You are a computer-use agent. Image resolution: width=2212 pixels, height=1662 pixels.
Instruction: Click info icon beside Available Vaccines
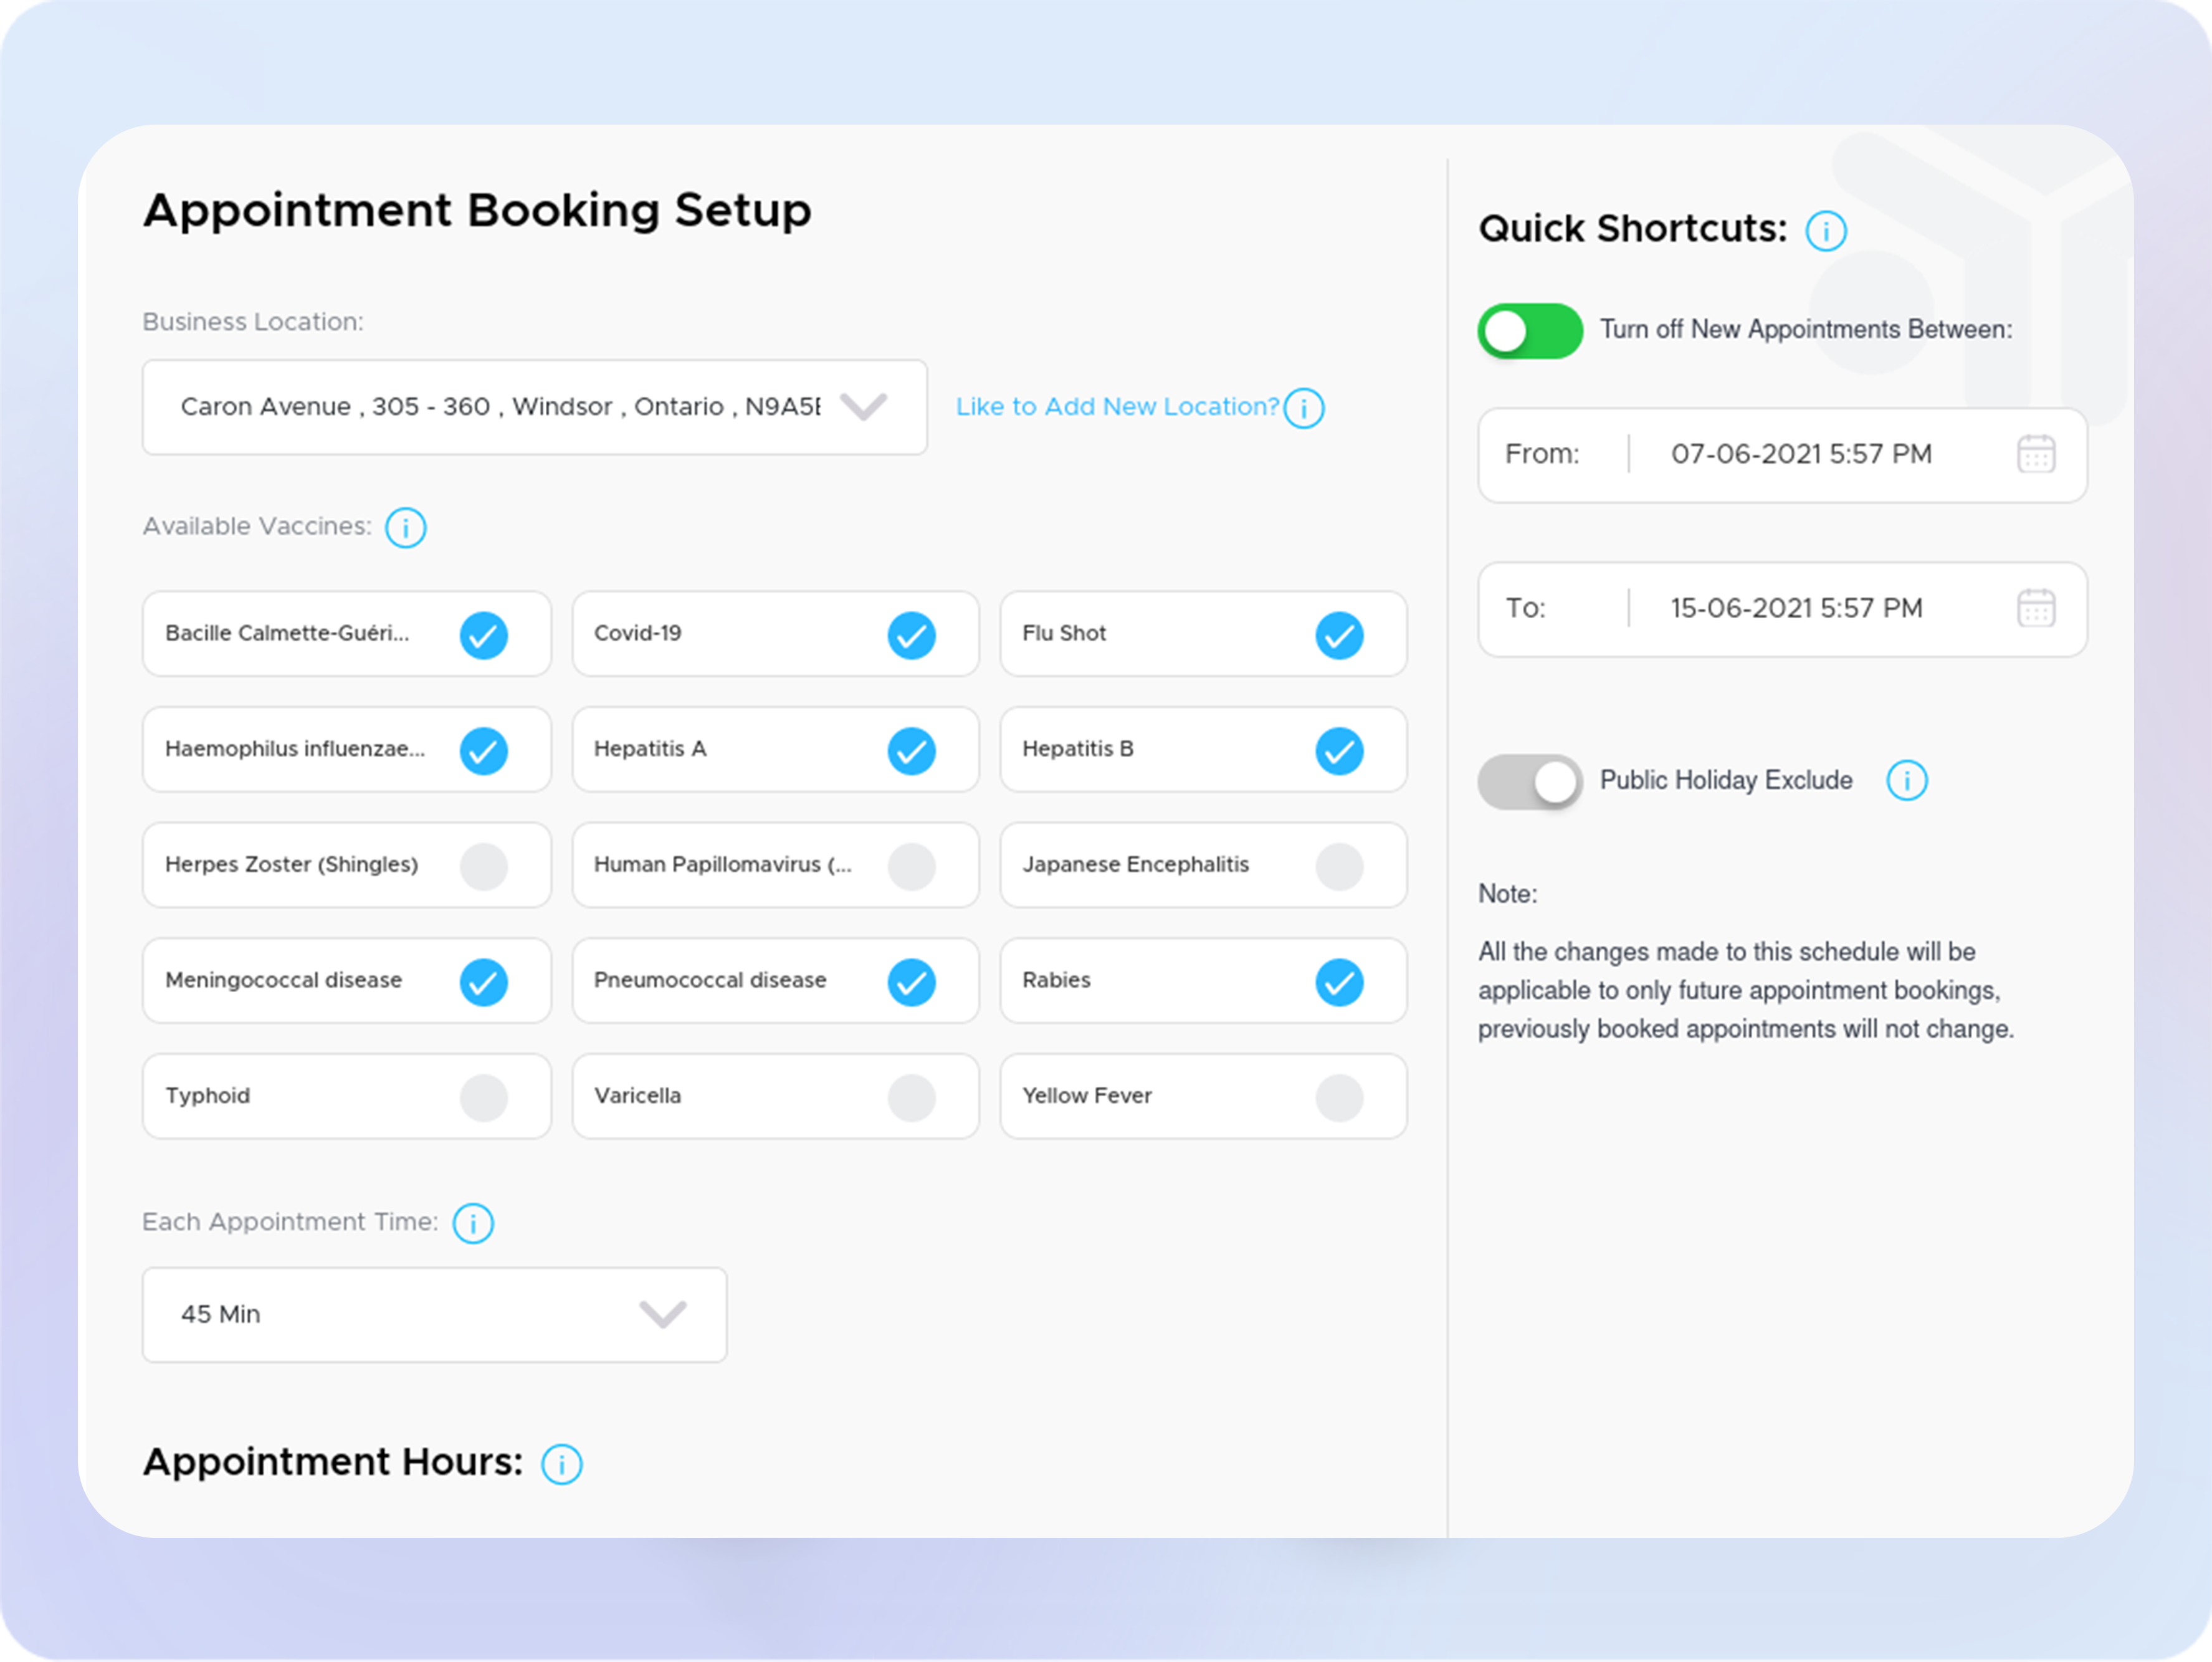tap(406, 528)
